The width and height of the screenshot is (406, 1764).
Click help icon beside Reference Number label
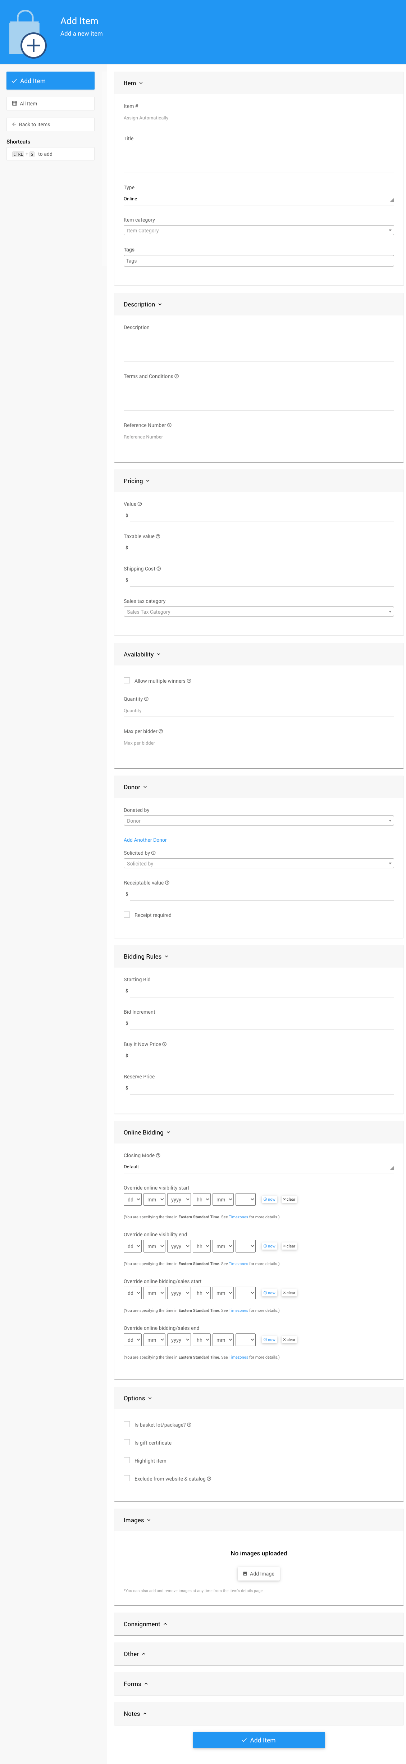pyautogui.click(x=170, y=425)
